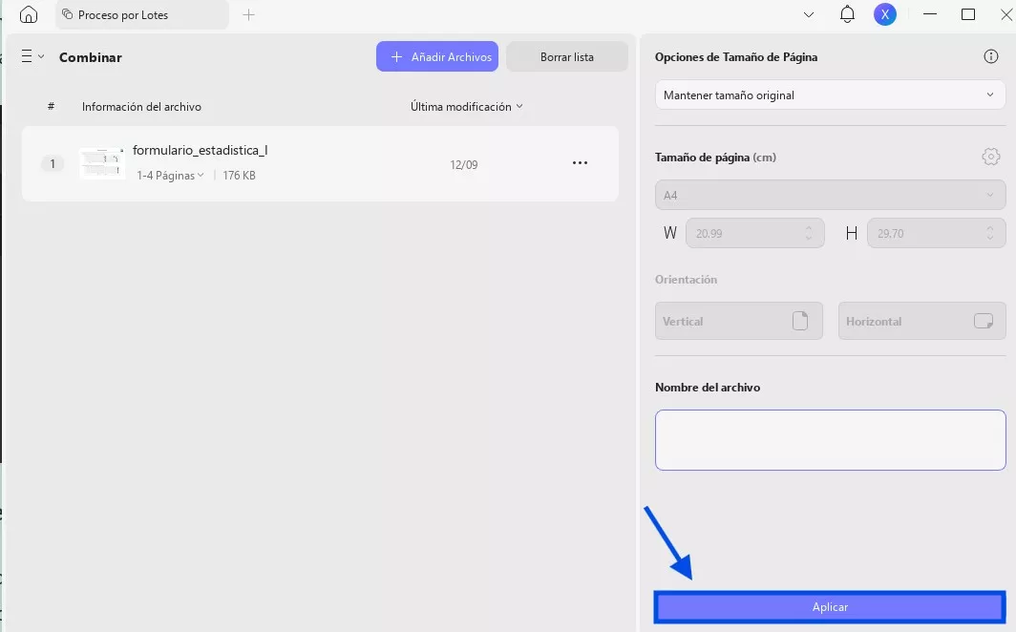This screenshot has height=632, width=1016.
Task: Open a new tab with plus icon
Action: tap(249, 15)
